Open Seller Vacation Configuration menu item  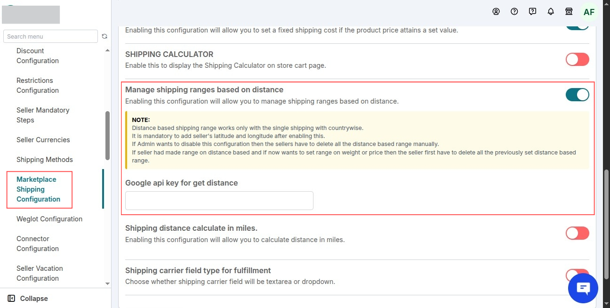pos(40,273)
